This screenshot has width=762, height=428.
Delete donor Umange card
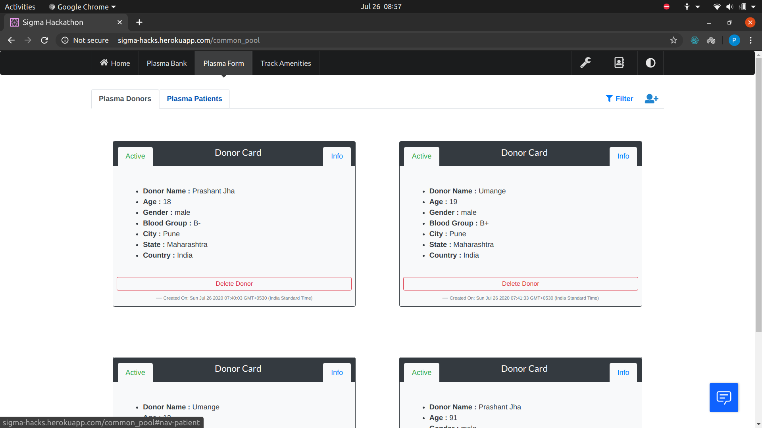coord(520,284)
